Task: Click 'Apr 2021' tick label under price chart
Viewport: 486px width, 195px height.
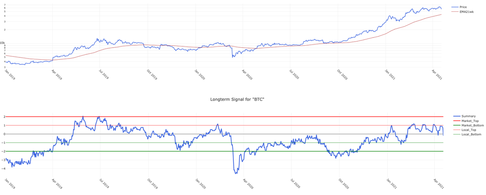Action: (x=437, y=75)
